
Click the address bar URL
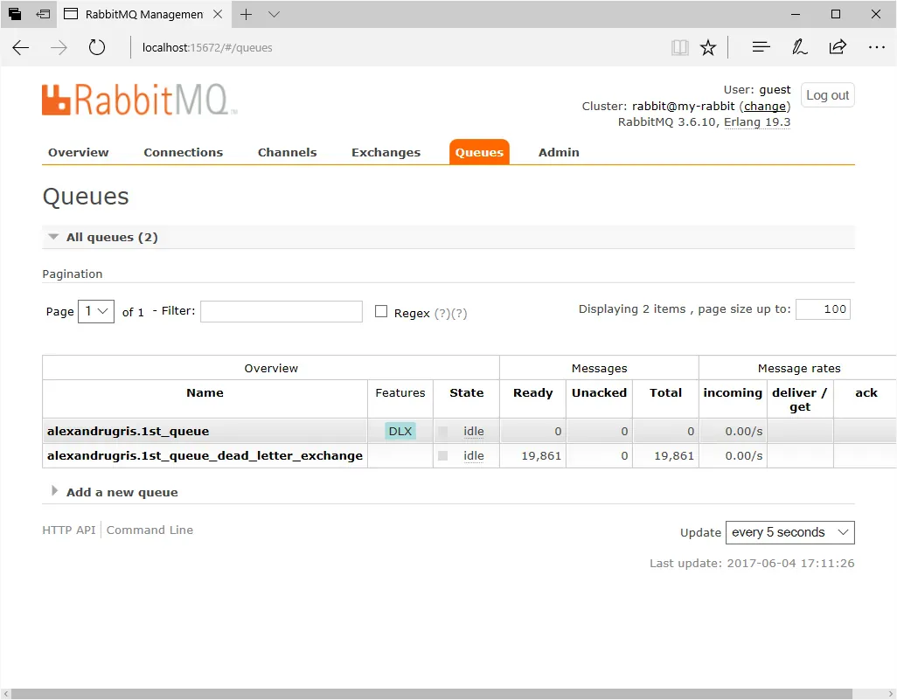click(x=207, y=47)
